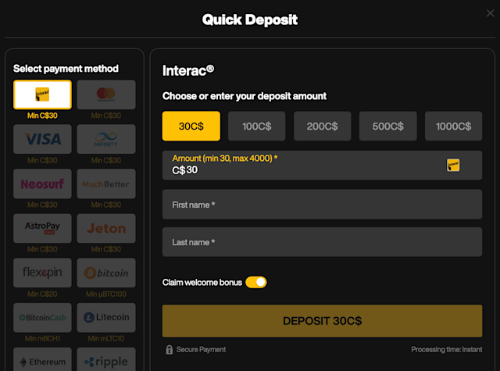This screenshot has height=371, width=500.
Task: Select the VISA payment option
Action: [x=42, y=139]
